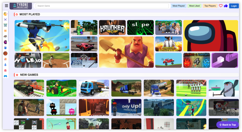This screenshot has width=242, height=132.
Task: Open the hamburger menu
Action: coord(6,6)
